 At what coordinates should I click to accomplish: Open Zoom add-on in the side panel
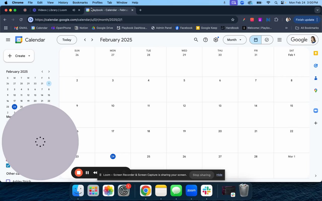pyautogui.click(x=316, y=111)
